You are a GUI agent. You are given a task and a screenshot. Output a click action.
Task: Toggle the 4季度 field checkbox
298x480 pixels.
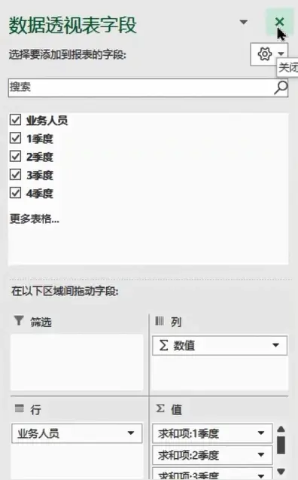point(15,193)
